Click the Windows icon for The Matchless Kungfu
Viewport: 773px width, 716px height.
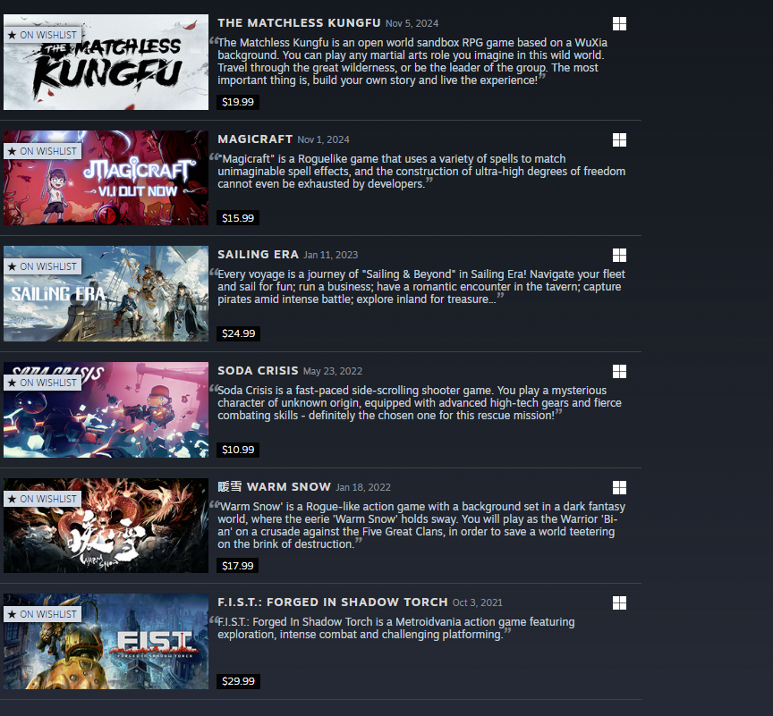[x=619, y=23]
